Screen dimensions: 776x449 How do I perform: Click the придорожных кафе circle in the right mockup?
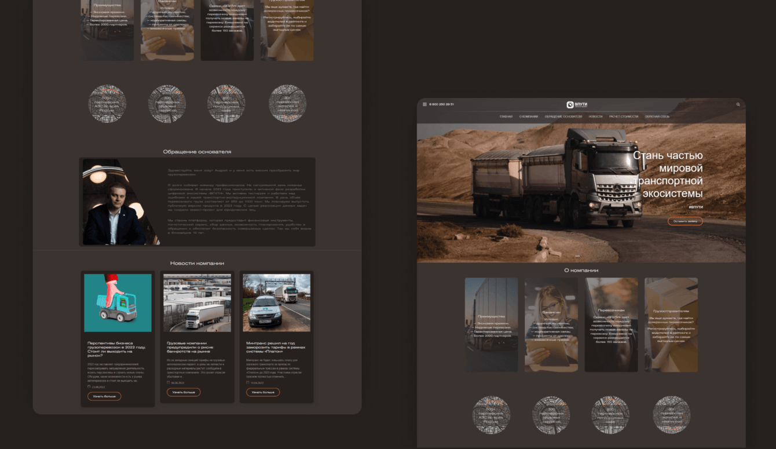click(x=610, y=415)
